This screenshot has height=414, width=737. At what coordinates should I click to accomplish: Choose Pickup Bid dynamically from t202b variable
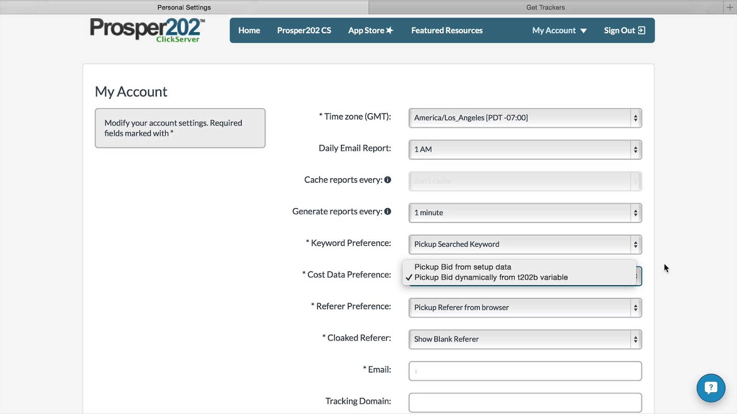[x=519, y=277]
